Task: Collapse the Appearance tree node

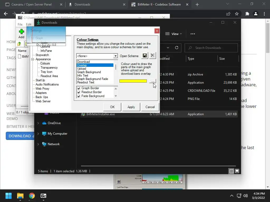Action: (32, 59)
